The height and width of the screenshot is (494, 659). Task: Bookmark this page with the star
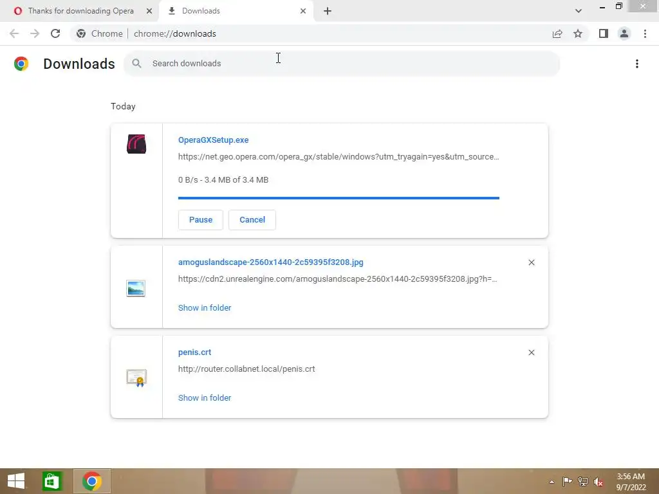click(x=578, y=33)
